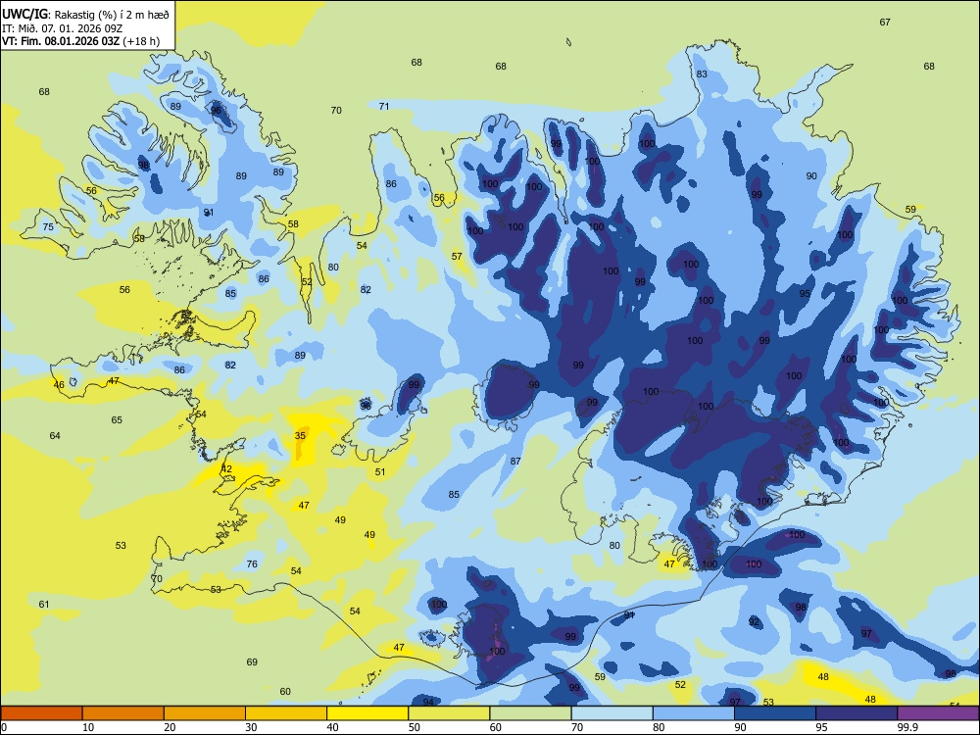Screen dimensions: 980x735
Task: Click the purple above-99.9 legend swatch
Action: tap(938, 713)
